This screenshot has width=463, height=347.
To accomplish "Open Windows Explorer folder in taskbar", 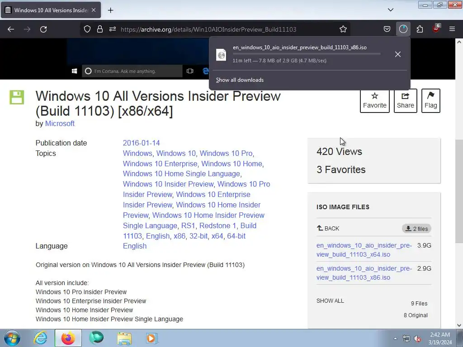I will coord(124,338).
